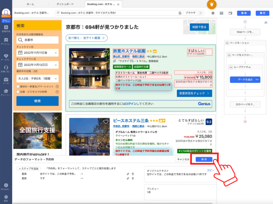Screen dimensions: 273x204
Task: Click the help icon beside 出張・ビジネスでの利用
Action: pos(57,92)
